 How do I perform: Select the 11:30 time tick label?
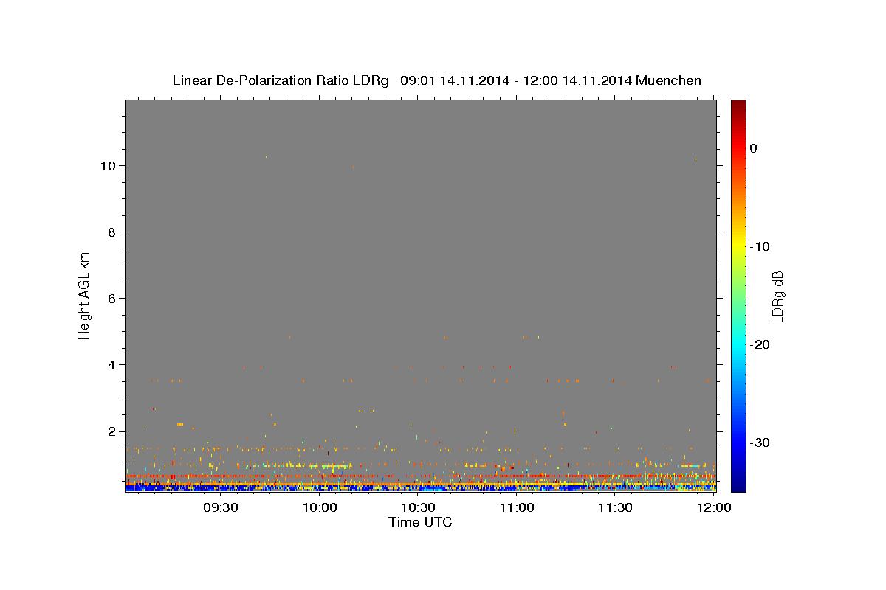click(x=614, y=507)
